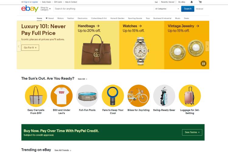Open the All Categories dropdown
Viewport: 228px width, 152px height.
click(x=167, y=9)
